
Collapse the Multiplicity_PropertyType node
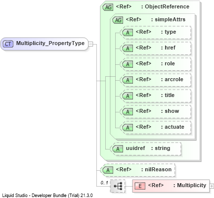(90, 44)
